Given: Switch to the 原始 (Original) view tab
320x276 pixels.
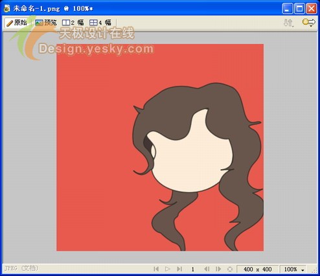Looking at the screenshot, I should [x=17, y=23].
